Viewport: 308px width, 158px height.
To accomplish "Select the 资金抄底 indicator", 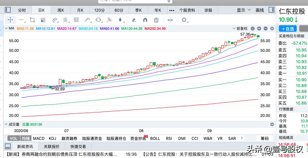I will 138,138.
